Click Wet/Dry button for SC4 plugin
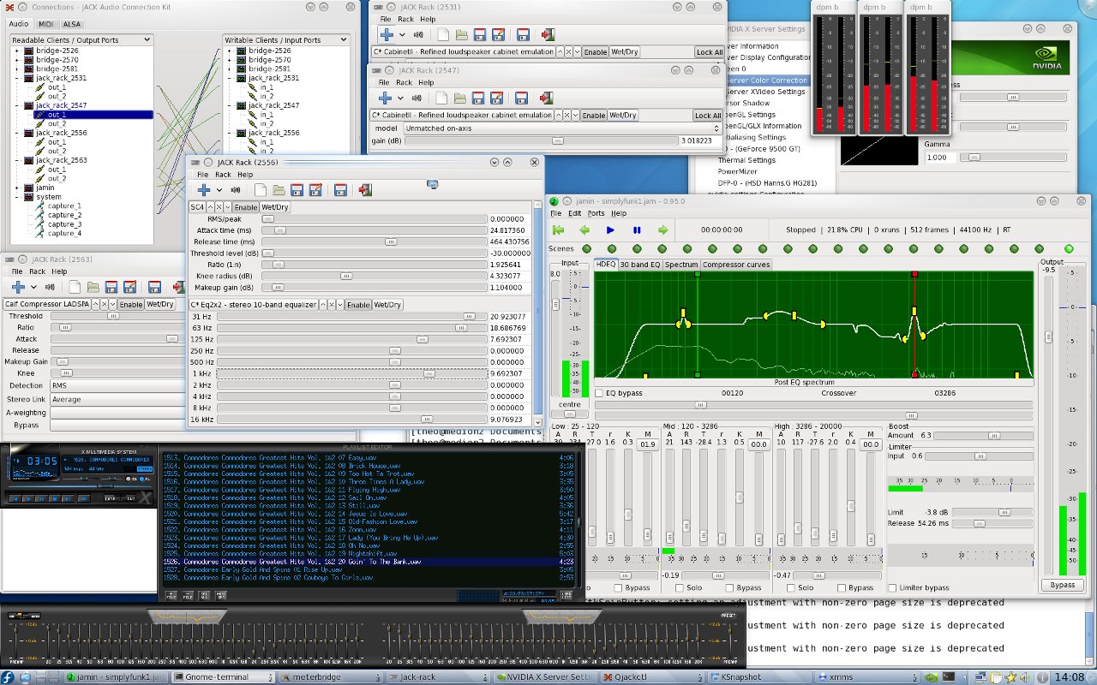 275,207
